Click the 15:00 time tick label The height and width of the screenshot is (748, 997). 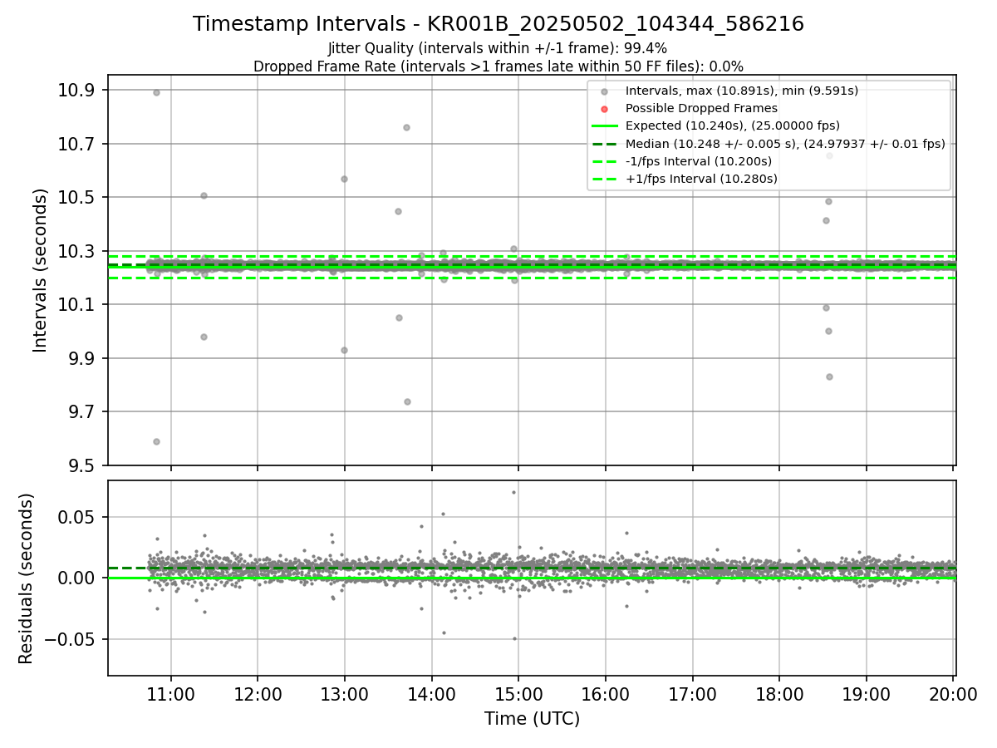(518, 695)
